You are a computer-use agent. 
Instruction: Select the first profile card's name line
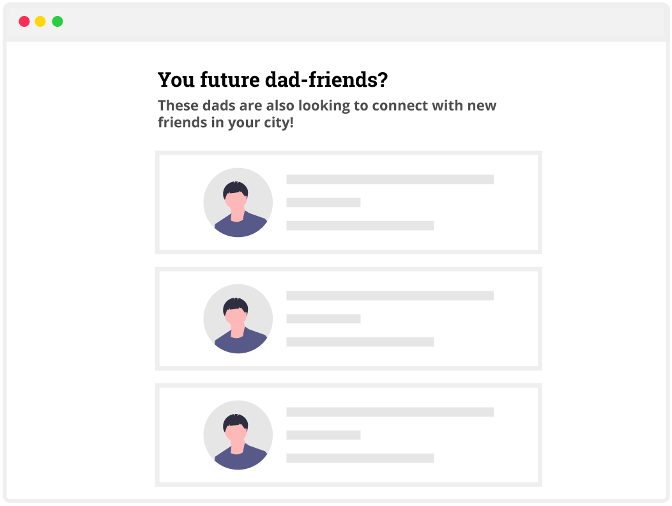(x=390, y=180)
